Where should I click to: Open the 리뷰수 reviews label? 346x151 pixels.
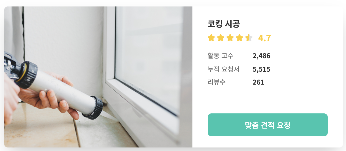pos(217,82)
